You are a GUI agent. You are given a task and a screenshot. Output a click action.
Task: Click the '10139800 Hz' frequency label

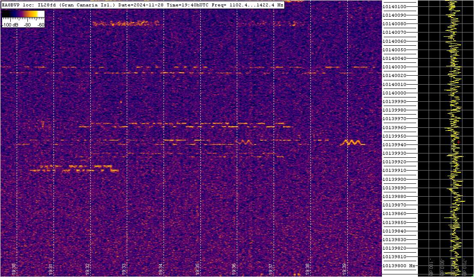(399, 266)
